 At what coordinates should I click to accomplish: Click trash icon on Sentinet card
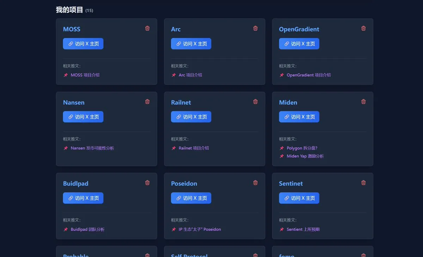pyautogui.click(x=363, y=183)
